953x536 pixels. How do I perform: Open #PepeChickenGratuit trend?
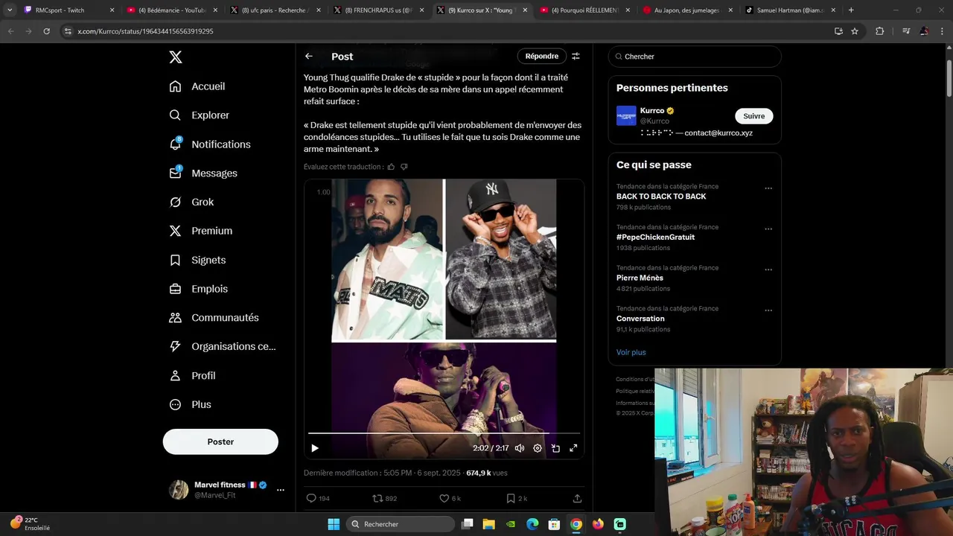click(655, 237)
